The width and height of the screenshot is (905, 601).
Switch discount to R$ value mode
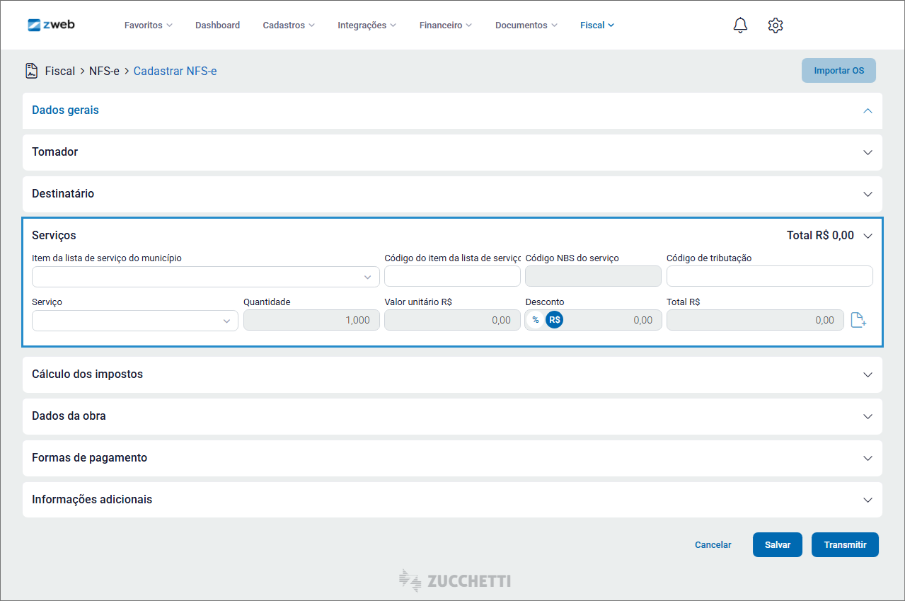[554, 320]
